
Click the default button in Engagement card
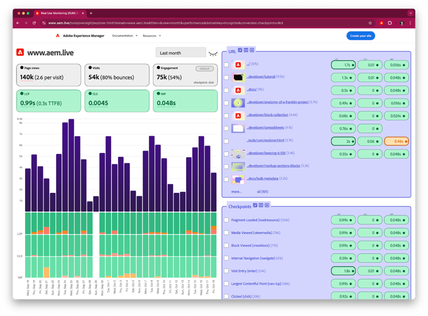pyautogui.click(x=204, y=68)
